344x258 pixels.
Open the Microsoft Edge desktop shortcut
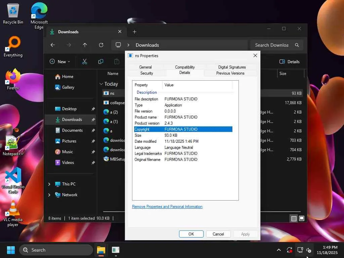39,16
